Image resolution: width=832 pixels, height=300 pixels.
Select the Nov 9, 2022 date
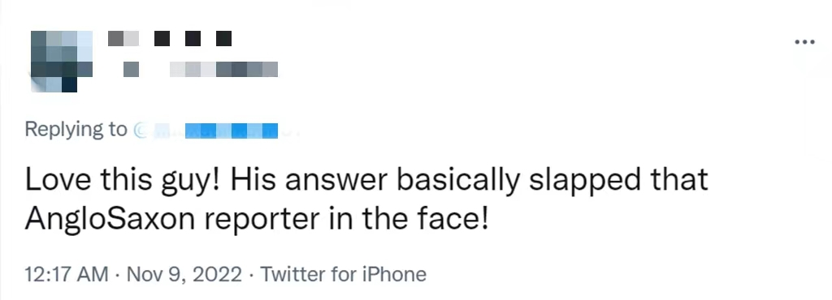(x=184, y=274)
